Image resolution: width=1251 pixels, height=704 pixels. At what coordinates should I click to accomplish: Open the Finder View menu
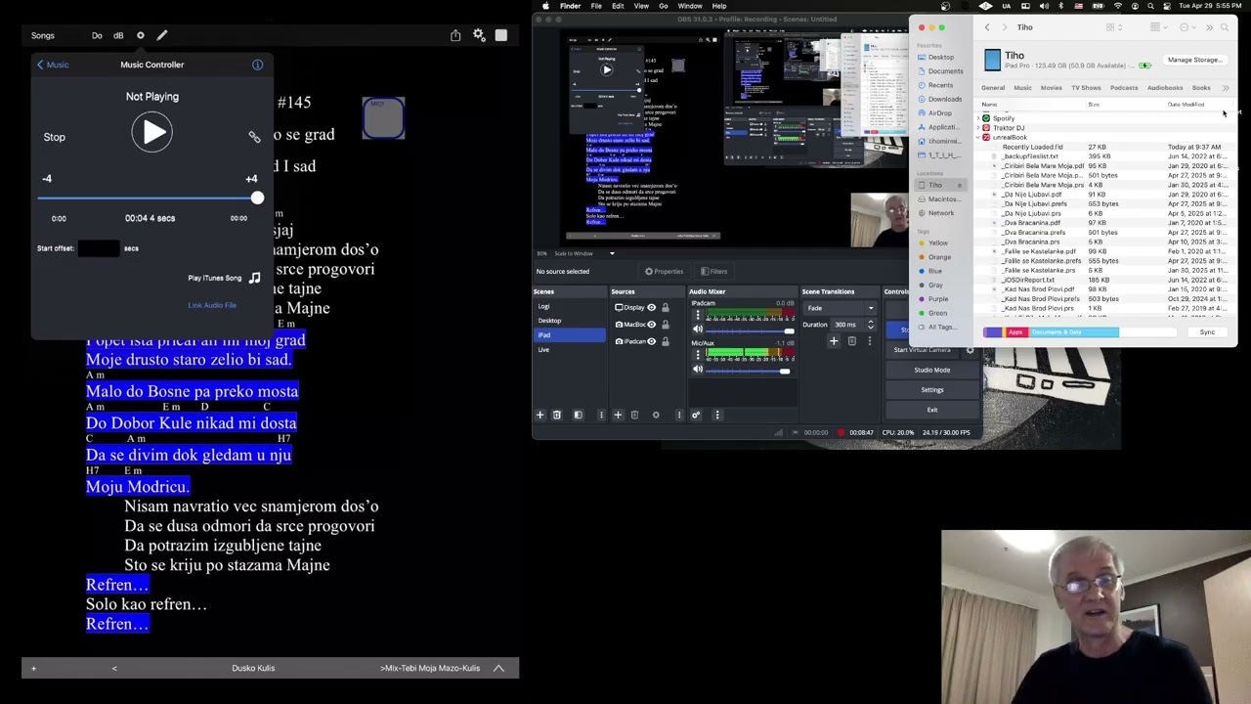click(641, 6)
